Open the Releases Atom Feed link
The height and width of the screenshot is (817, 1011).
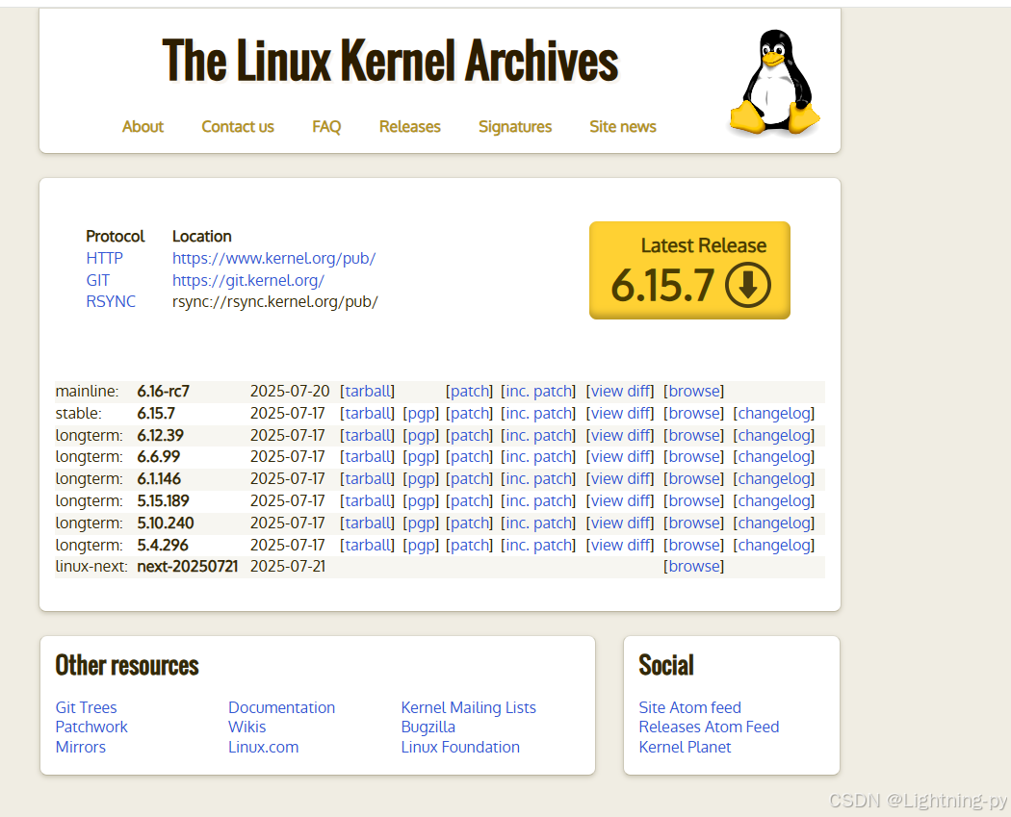click(x=709, y=727)
